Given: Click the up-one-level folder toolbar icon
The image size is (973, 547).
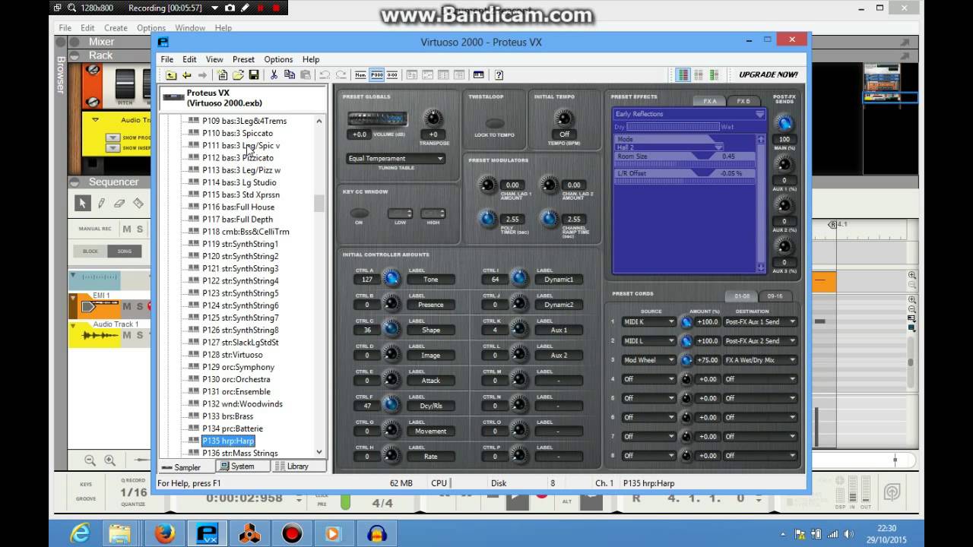Looking at the screenshot, I should pyautogui.click(x=171, y=74).
